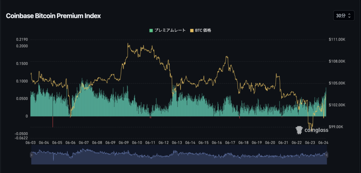Screen dimensions: 361x173
Task: Click the 06-18 date axis label
Action: pos(244,143)
